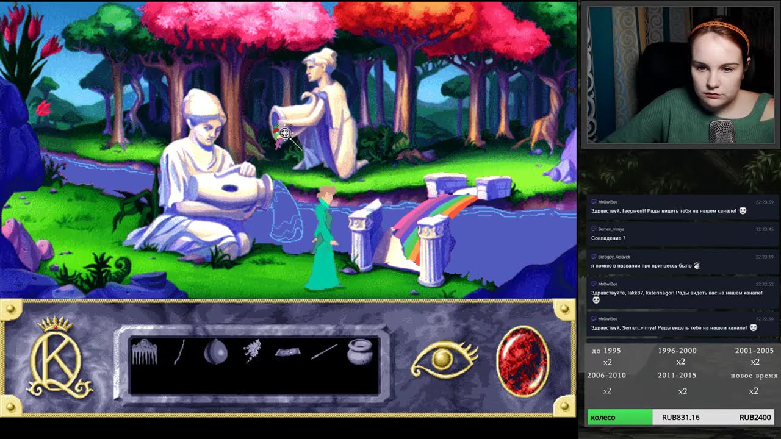Viewport: 781px width, 439px height.
Task: Click the Twitch icon beside Semen_vimya
Action: [594, 229]
